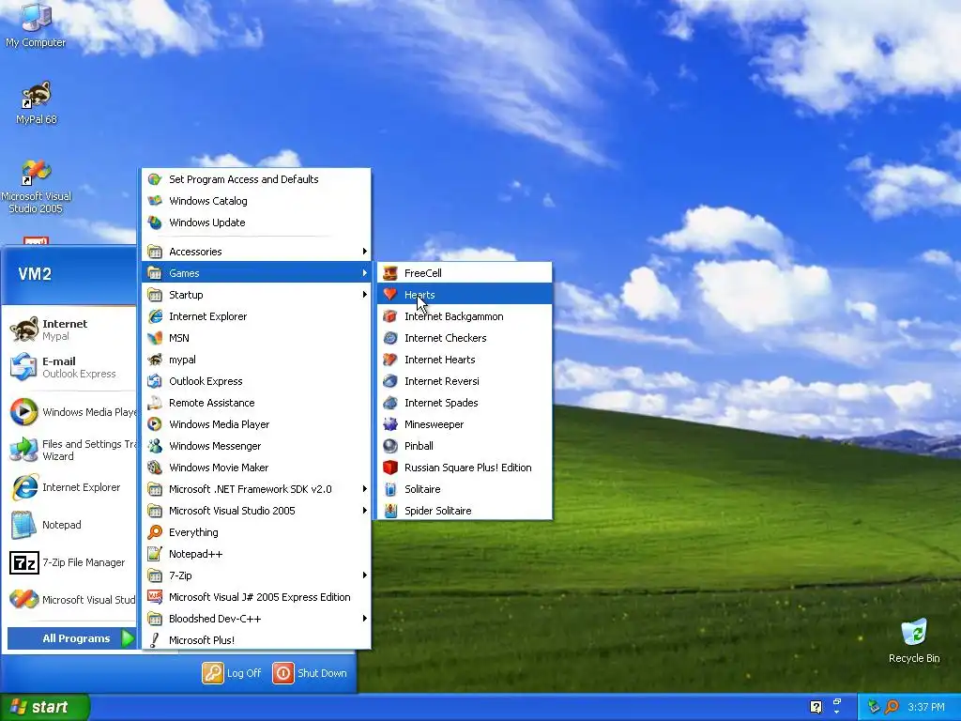
Task: Open 7-Zip File Manager
Action: point(71,562)
